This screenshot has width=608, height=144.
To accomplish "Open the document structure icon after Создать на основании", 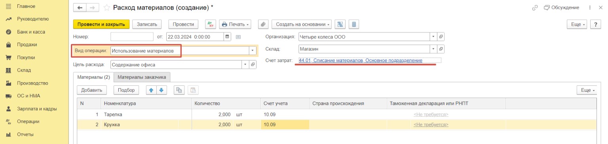I will pos(340,24).
